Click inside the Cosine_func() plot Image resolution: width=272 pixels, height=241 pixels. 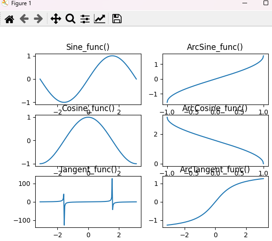tap(88, 141)
